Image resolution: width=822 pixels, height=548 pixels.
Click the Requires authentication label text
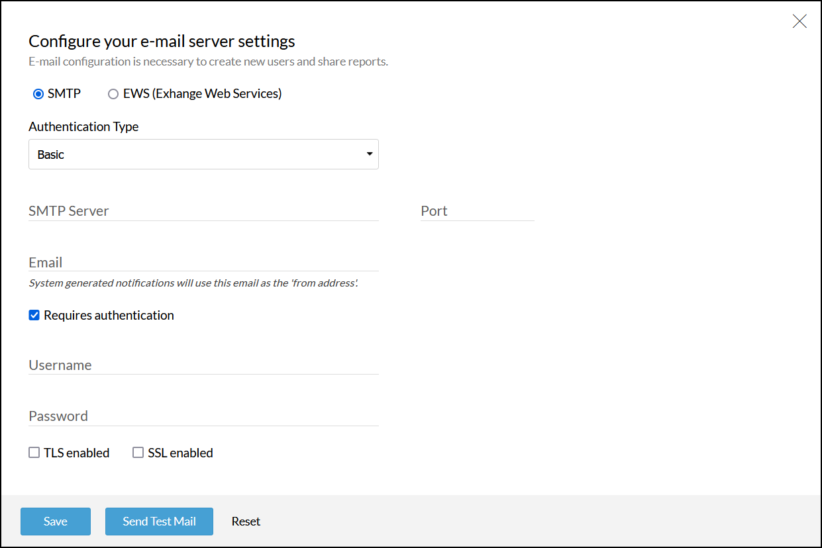[x=109, y=315]
